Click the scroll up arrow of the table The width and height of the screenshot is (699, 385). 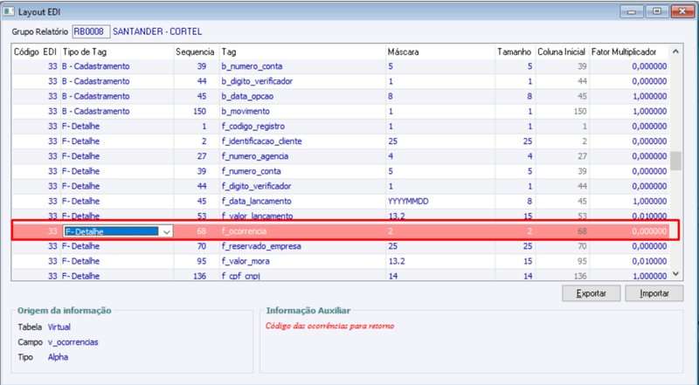pyautogui.click(x=675, y=52)
